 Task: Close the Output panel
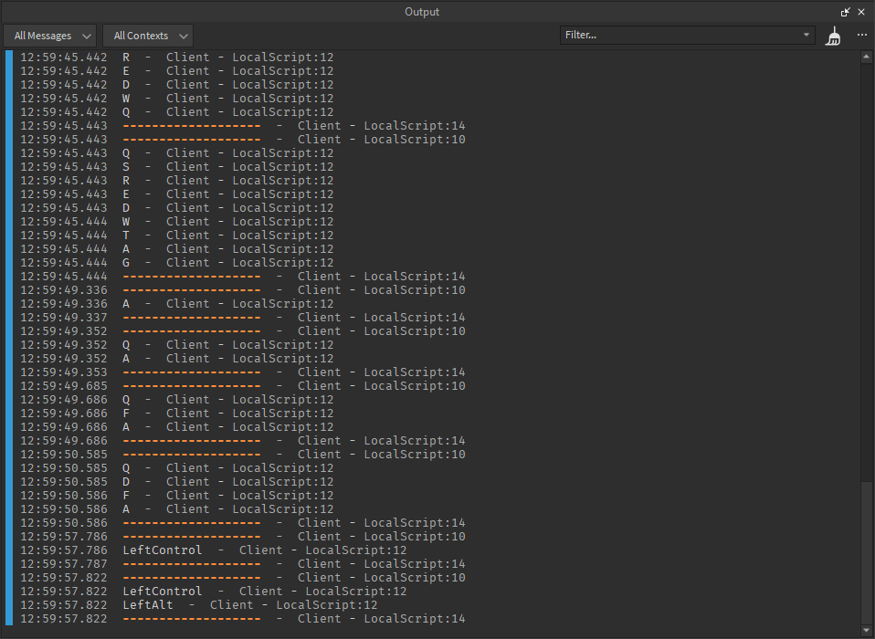click(861, 12)
